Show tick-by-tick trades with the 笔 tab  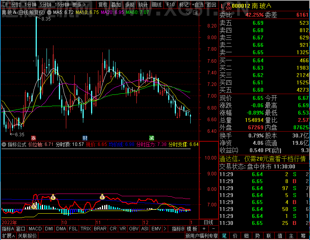point(224,236)
